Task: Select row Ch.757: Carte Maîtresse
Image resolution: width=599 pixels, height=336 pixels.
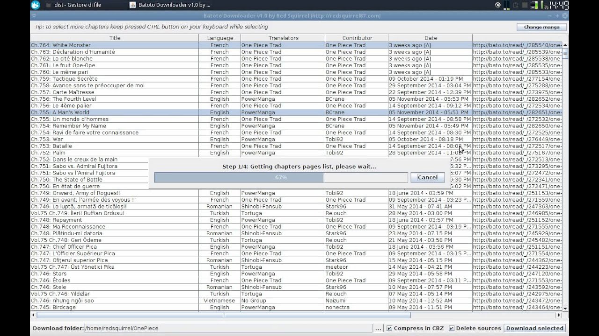Action: pos(296,92)
